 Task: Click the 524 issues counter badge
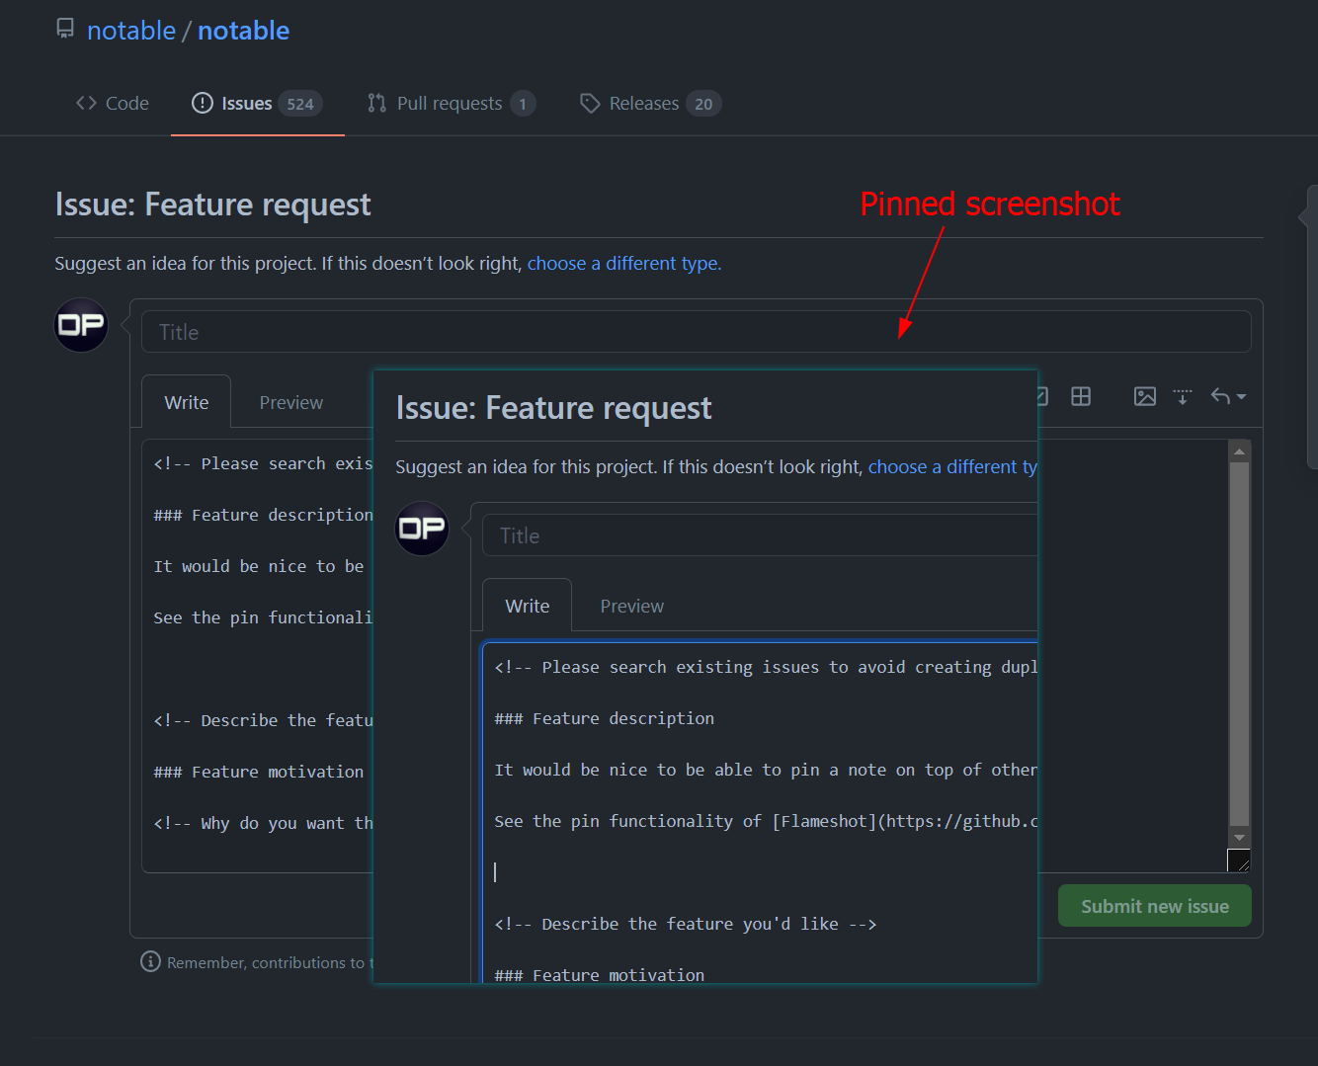click(x=300, y=104)
